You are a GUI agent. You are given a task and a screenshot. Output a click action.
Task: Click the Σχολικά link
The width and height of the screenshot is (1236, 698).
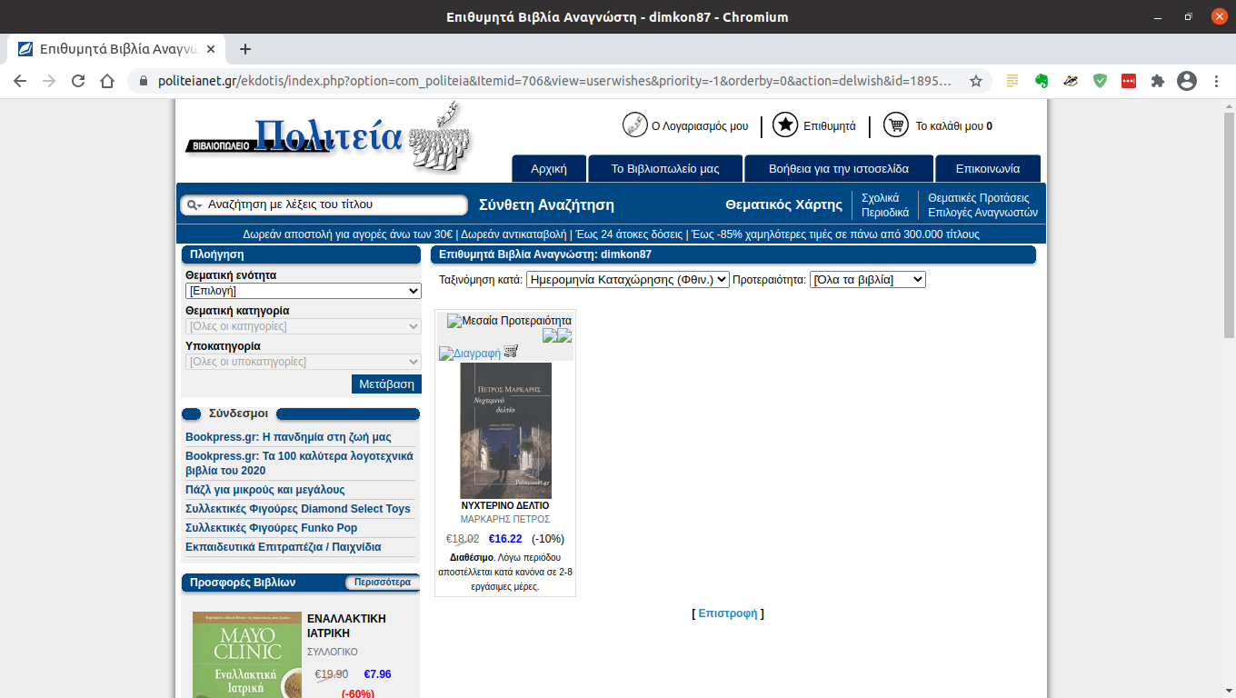click(880, 198)
